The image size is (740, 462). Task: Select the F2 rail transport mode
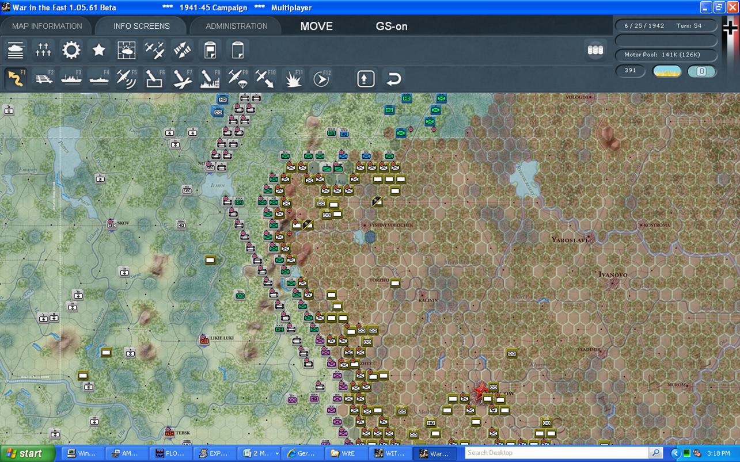[43, 78]
